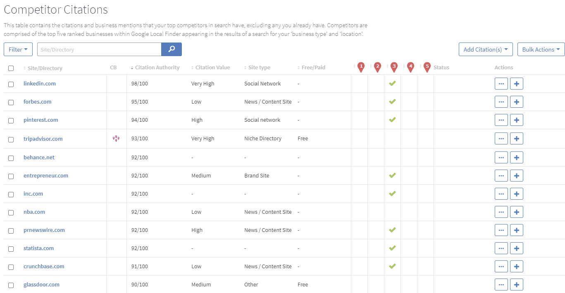This screenshot has width=565, height=293.
Task: Open the entrepreneur.com link
Action: (x=46, y=176)
